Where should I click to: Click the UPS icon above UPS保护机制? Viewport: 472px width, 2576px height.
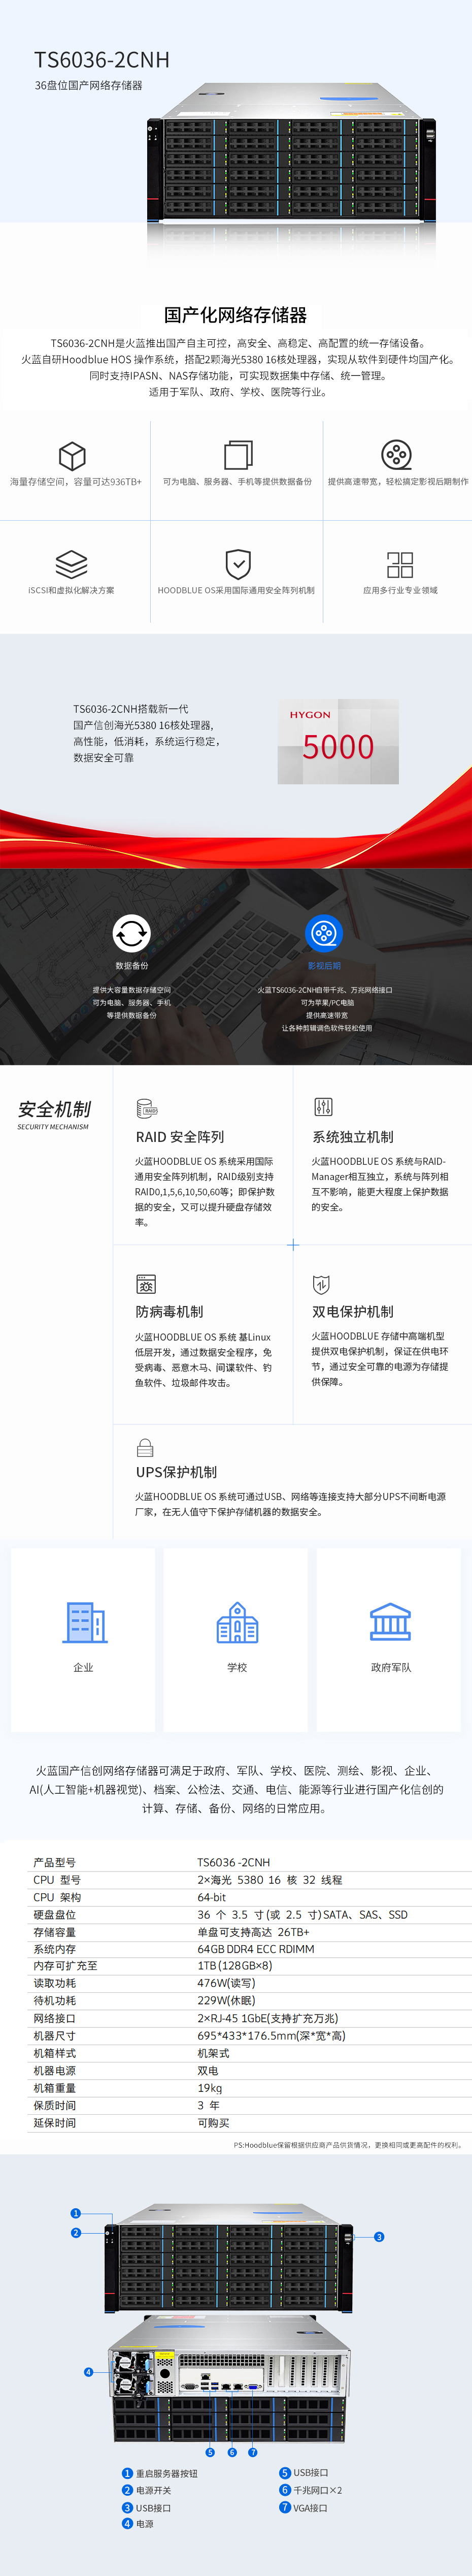[x=145, y=1447]
